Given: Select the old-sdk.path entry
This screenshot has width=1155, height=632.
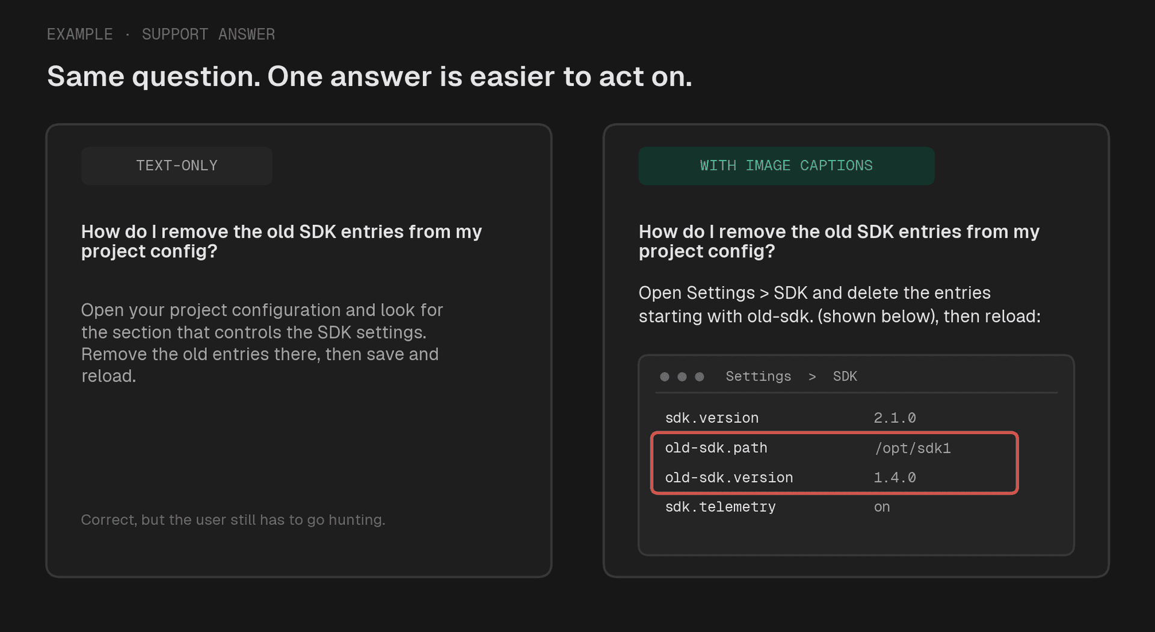Looking at the screenshot, I should tap(716, 448).
